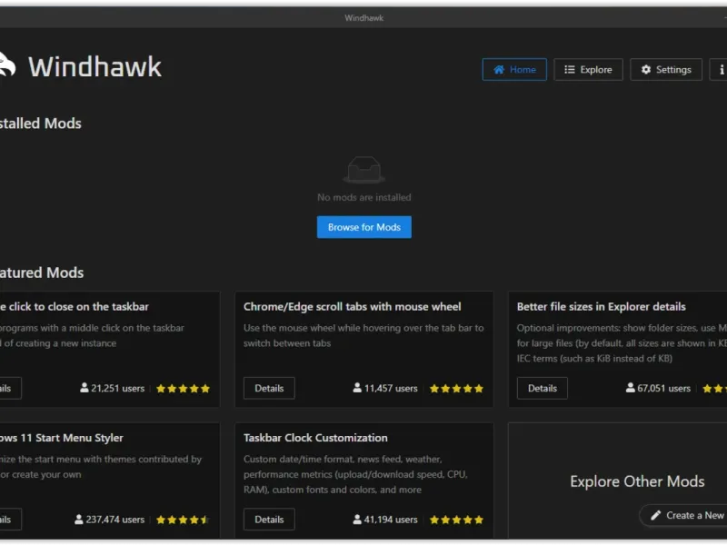Click the Windhawk hawk logo
The height and width of the screenshot is (545, 727).
pyautogui.click(x=6, y=64)
